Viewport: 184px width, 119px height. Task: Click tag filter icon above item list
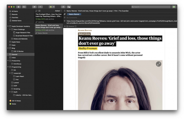tap(36, 11)
